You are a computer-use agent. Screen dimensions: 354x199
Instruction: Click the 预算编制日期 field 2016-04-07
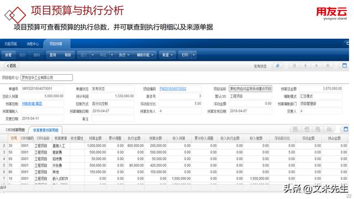(x=113, y=111)
